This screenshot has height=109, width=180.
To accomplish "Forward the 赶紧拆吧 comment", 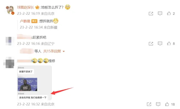I will 151,44.
